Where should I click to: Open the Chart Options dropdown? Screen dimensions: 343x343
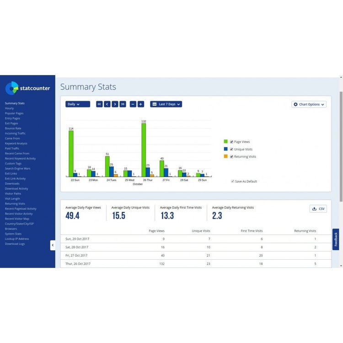[x=309, y=104]
